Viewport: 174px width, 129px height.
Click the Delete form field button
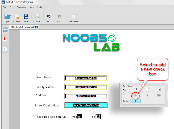pyautogui.click(x=135, y=101)
